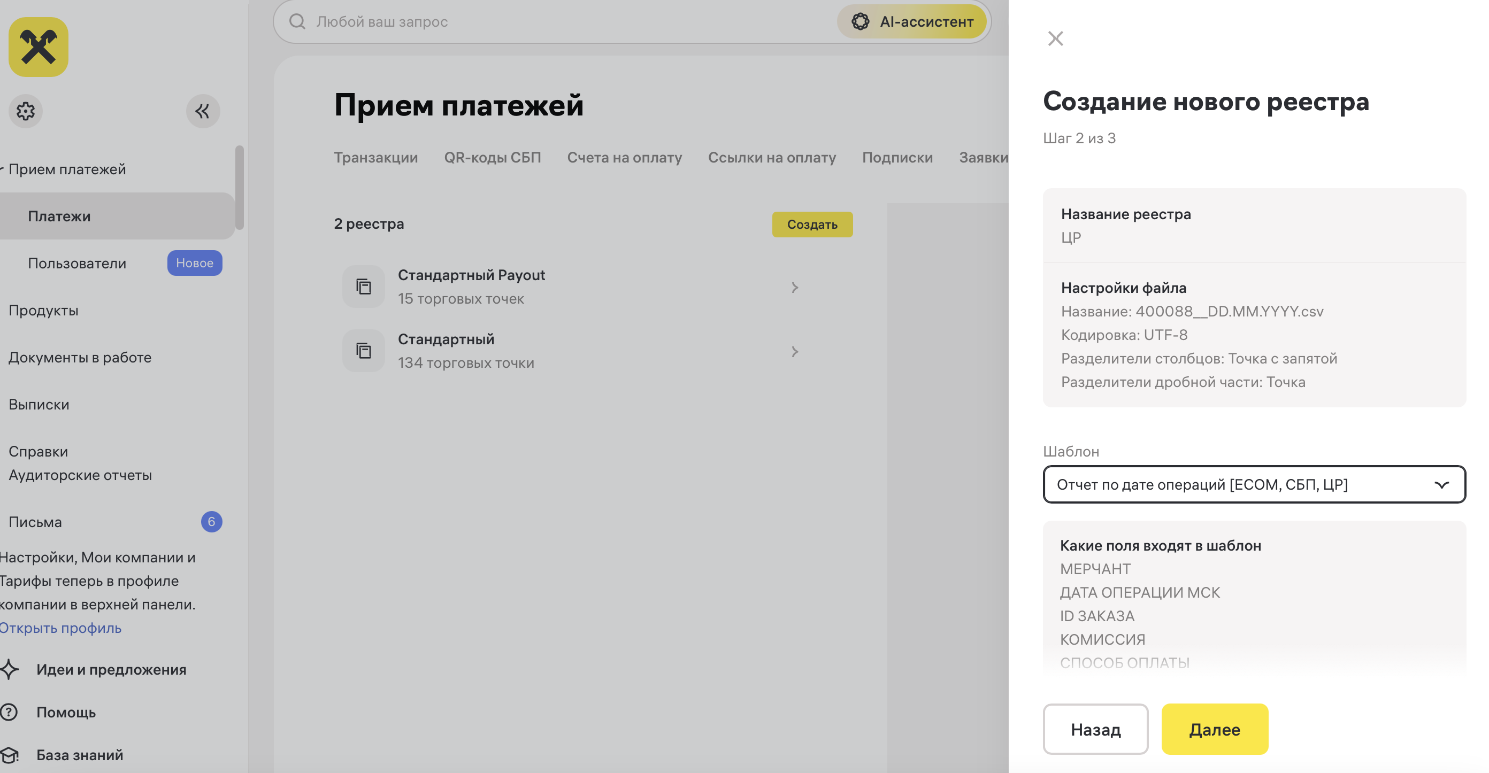Viewport: 1489px width, 773px height.
Task: Click the Какие поля входят в шаблон heading
Action: pos(1161,545)
